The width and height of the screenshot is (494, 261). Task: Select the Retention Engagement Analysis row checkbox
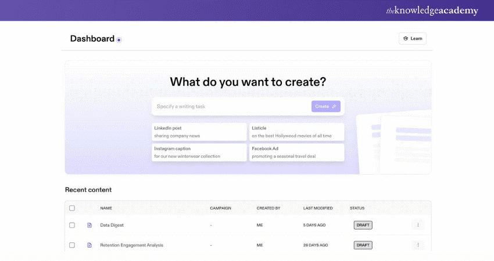click(72, 245)
